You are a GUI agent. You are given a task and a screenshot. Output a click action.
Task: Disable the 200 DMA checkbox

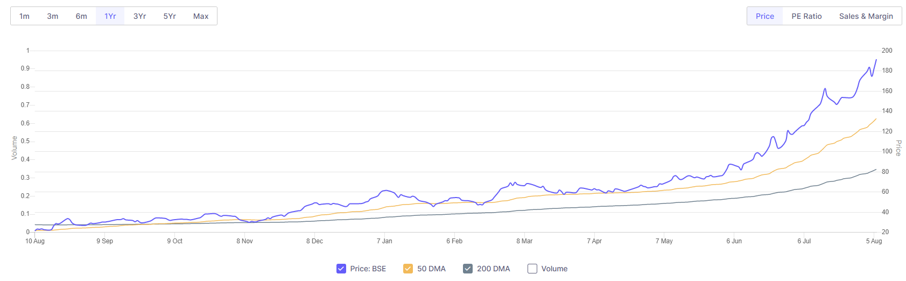coord(468,269)
